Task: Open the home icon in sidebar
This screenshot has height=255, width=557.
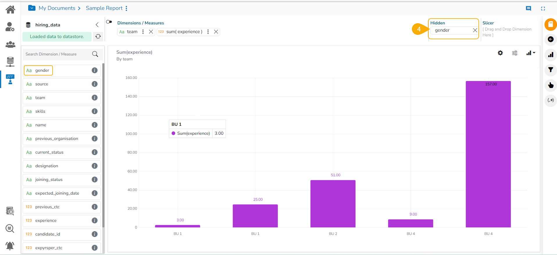Action: (x=10, y=10)
